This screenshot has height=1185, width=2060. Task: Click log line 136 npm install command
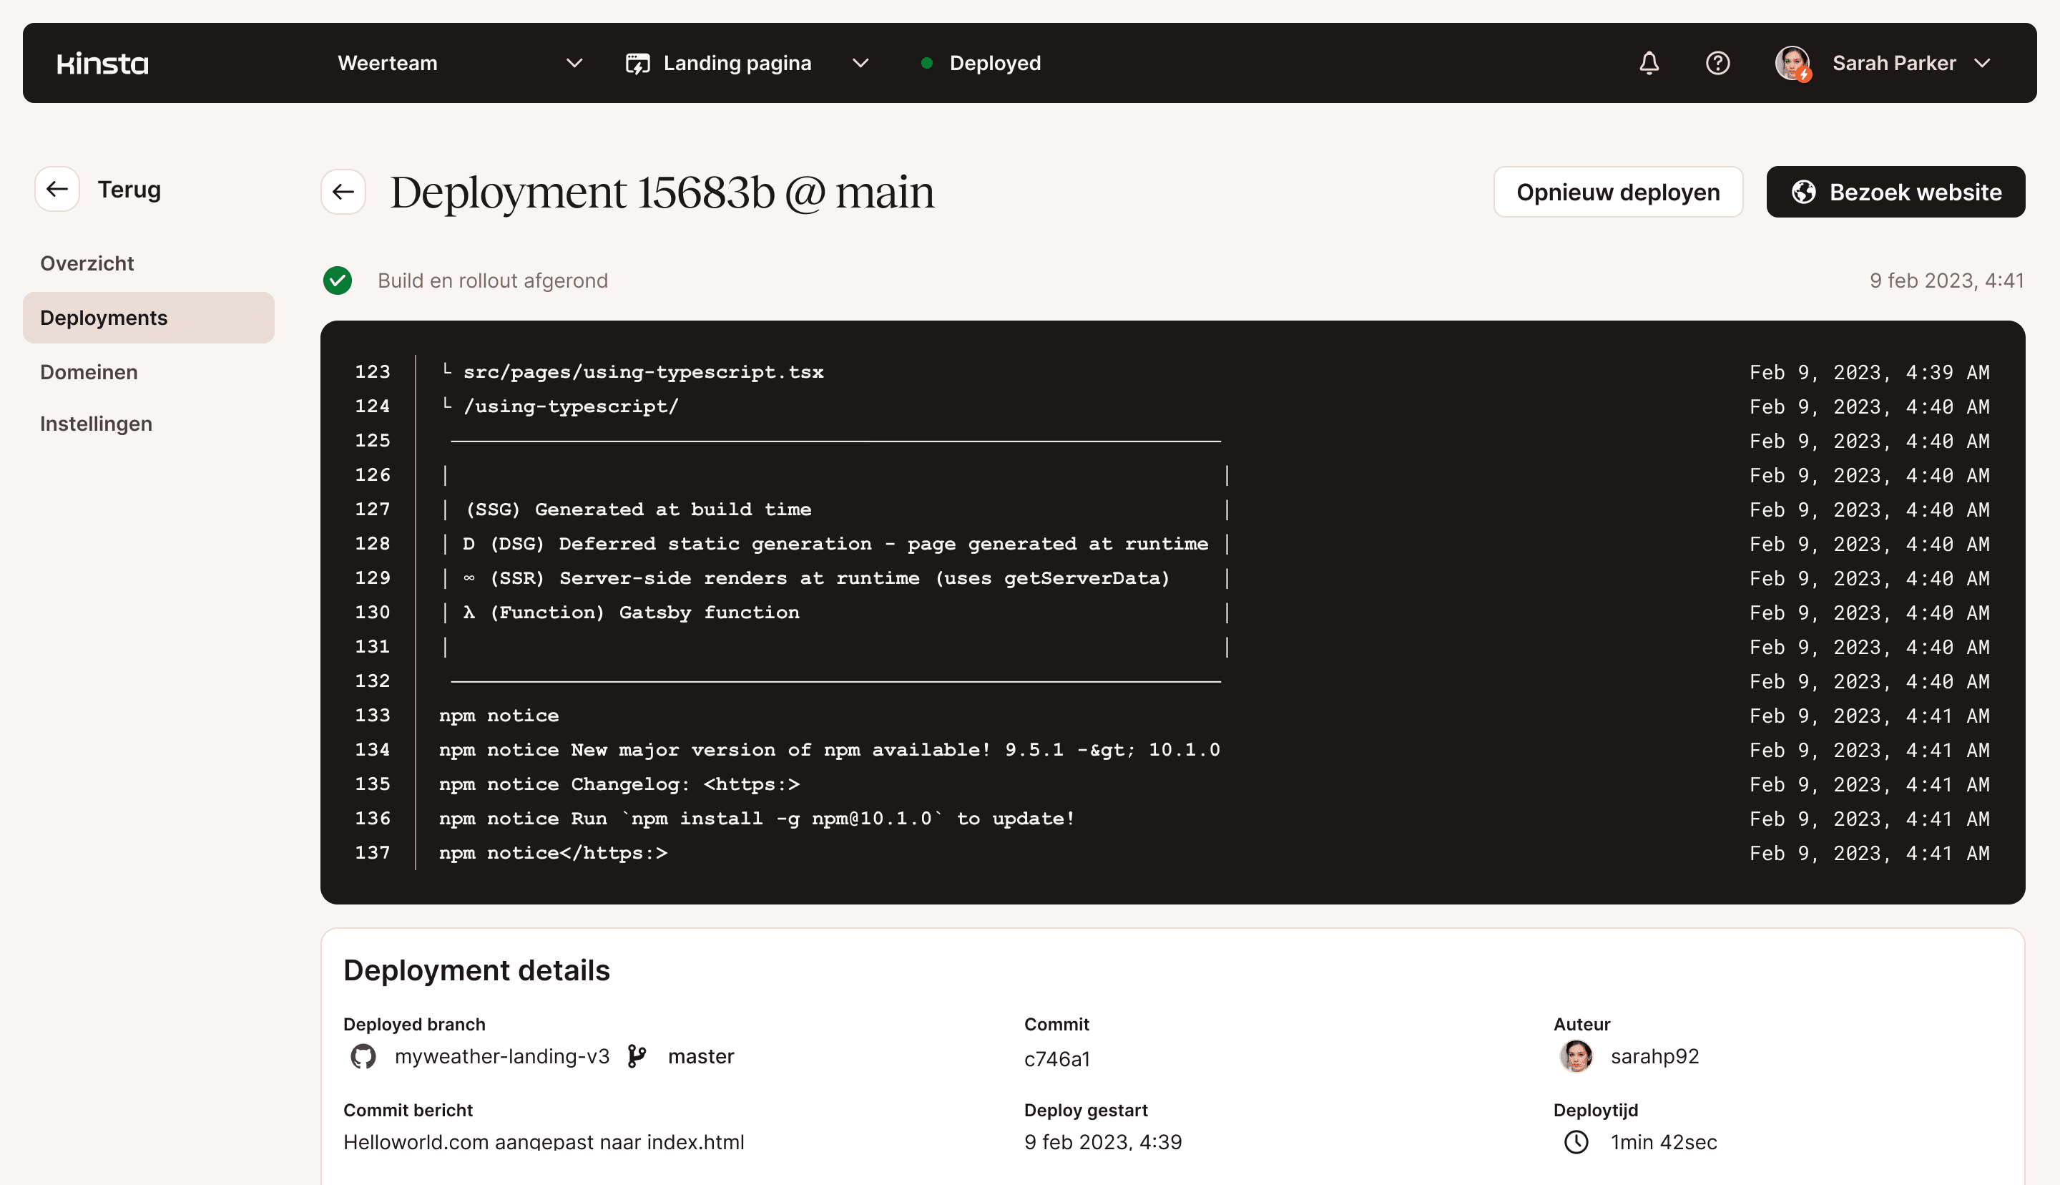click(x=756, y=817)
